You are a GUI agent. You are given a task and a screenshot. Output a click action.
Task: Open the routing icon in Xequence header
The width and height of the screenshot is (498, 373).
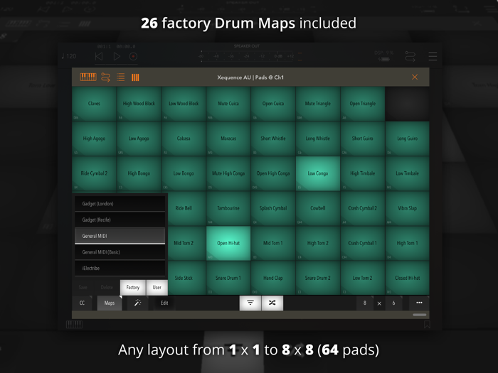pyautogui.click(x=105, y=77)
